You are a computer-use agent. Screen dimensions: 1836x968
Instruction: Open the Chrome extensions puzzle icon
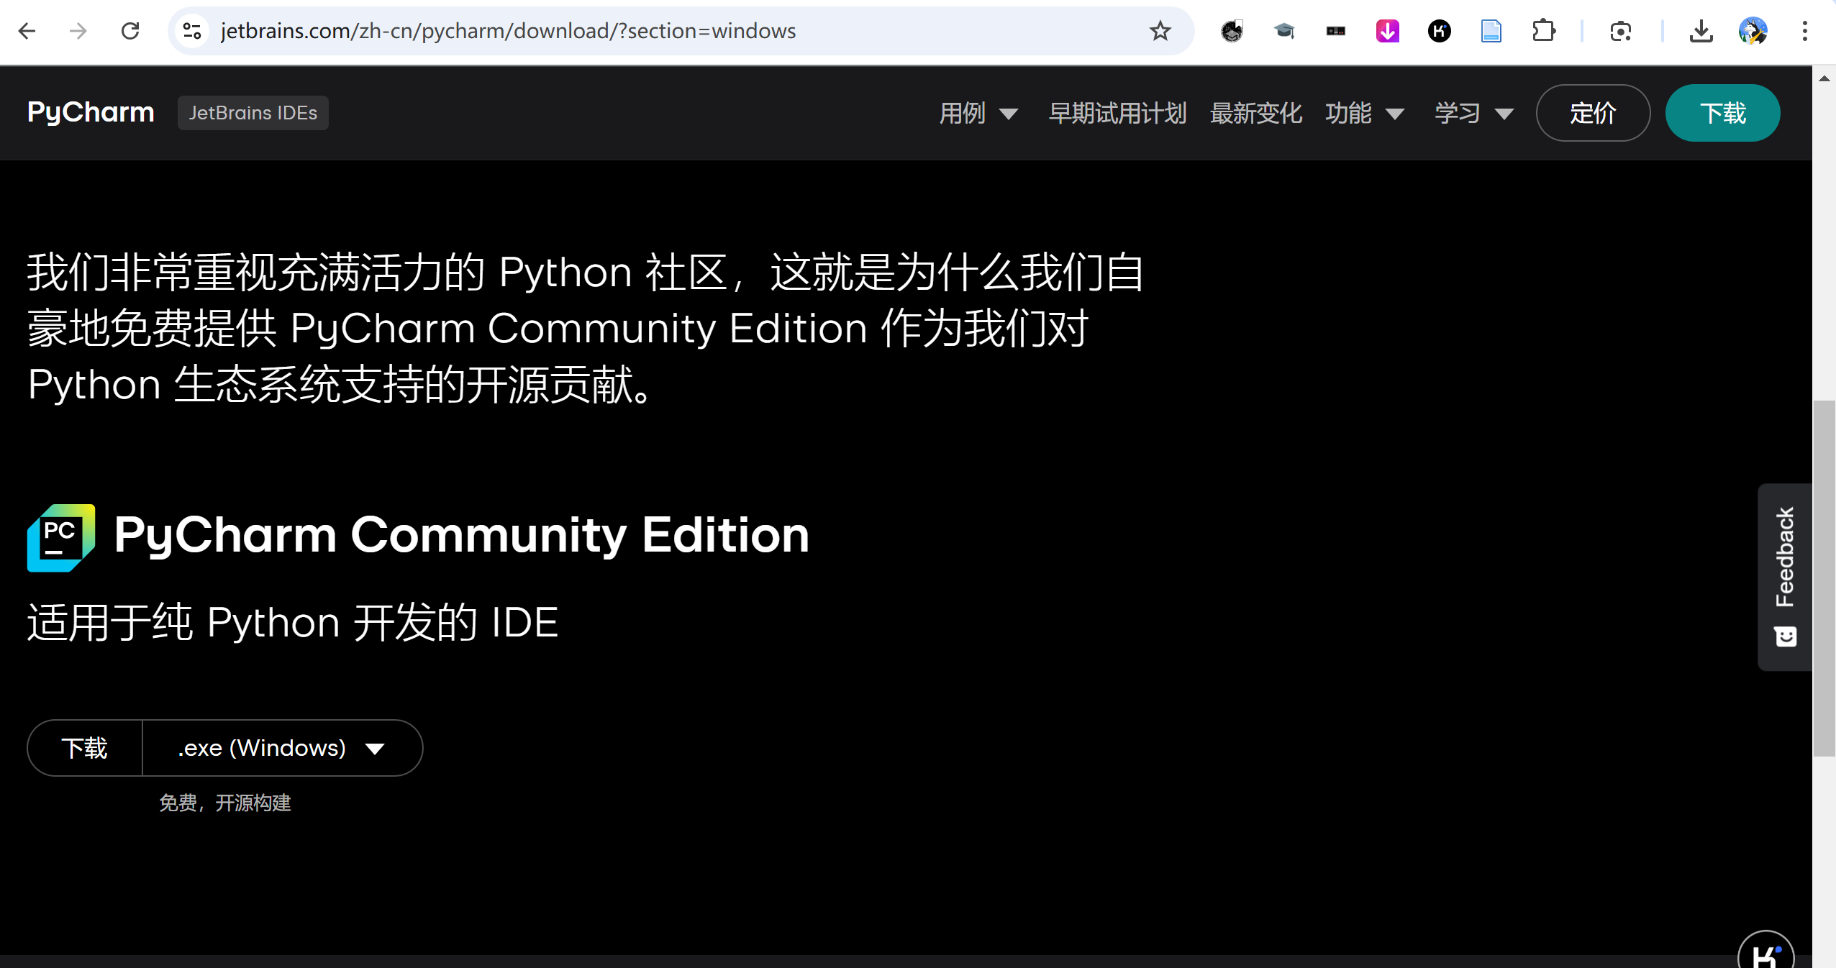click(x=1543, y=31)
